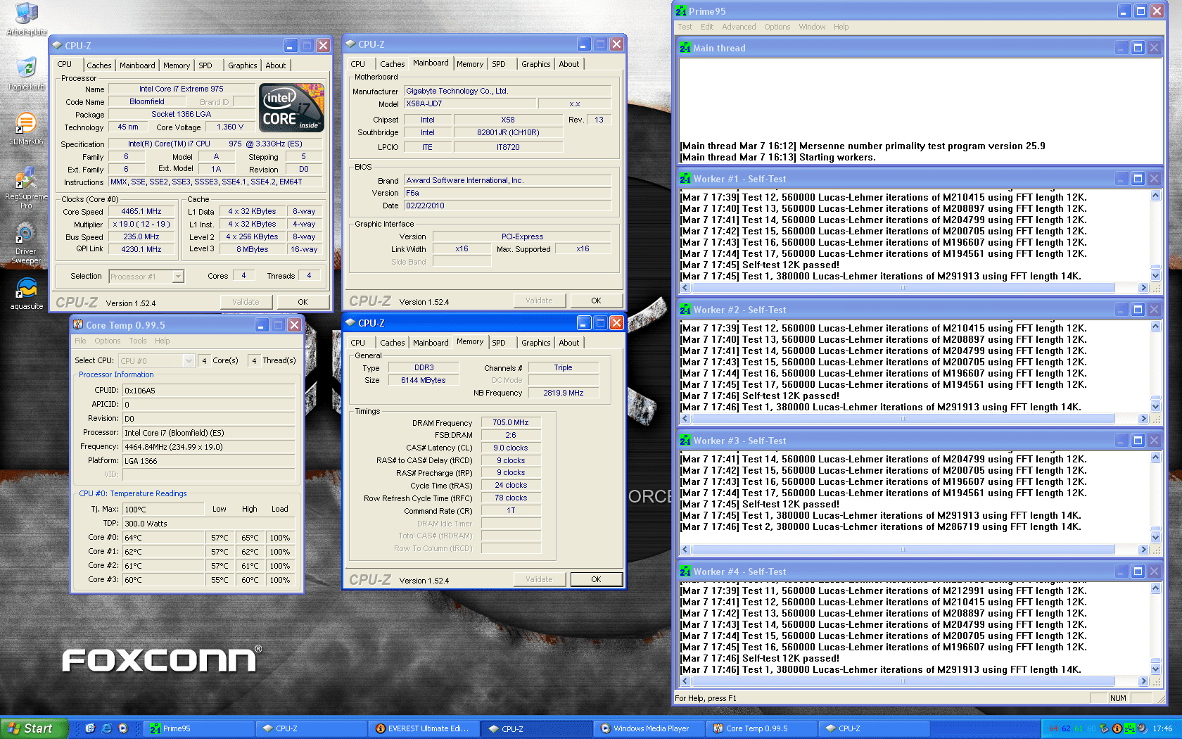
Task: Click the Frequency field in Core Temp
Action: point(208,446)
